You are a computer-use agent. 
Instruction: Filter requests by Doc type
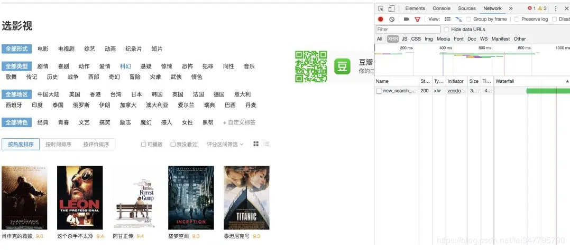pos(472,39)
